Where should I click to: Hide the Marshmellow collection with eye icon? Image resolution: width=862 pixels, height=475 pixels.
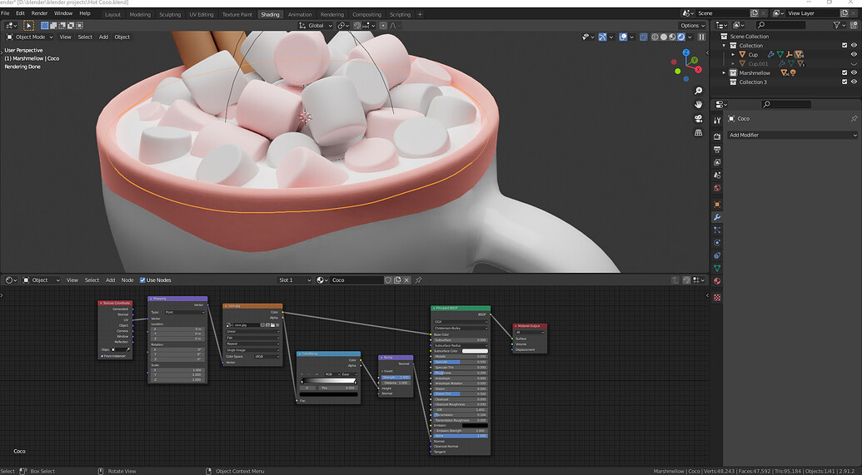coord(854,72)
